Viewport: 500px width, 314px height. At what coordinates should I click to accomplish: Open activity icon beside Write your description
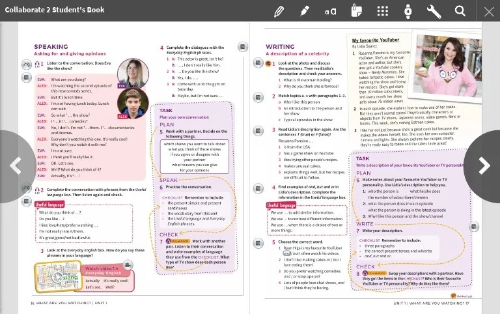[474, 227]
